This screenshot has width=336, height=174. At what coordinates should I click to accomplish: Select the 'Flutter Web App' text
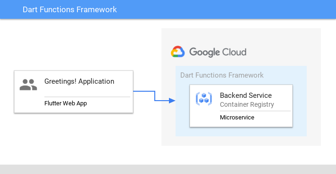(x=66, y=103)
